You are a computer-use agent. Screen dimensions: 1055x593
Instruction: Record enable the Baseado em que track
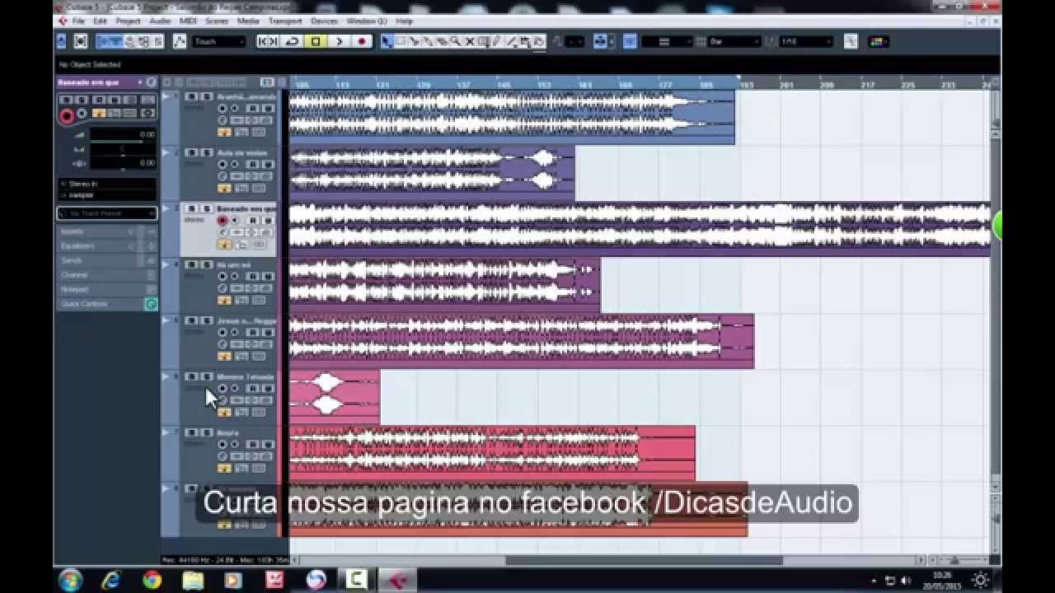click(x=223, y=221)
